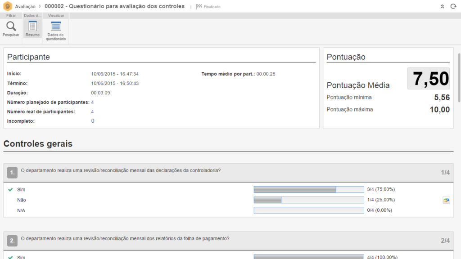Image resolution: width=461 pixels, height=259 pixels.
Task: Click the questionnaire title 000002
Action: [x=114, y=6]
